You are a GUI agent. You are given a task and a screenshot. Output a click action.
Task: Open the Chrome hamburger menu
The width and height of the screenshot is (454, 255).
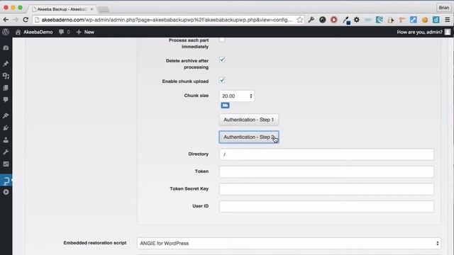(x=448, y=20)
